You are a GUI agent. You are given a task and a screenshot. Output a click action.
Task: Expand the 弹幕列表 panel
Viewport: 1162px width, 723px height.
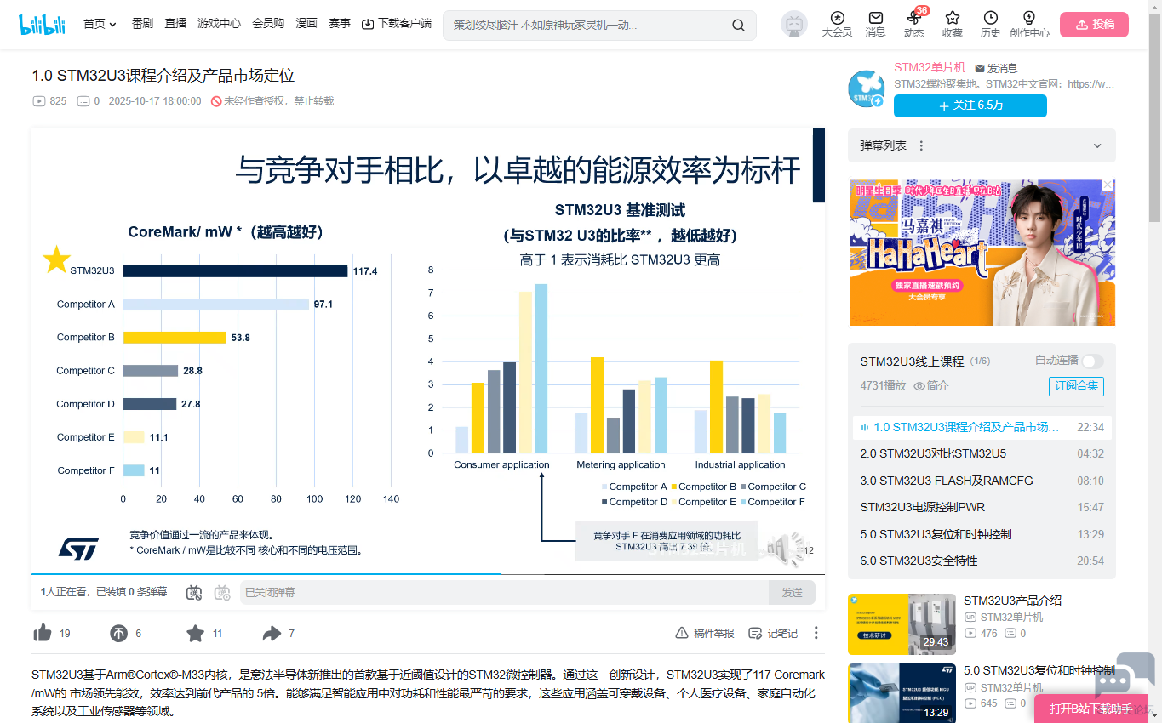(x=1097, y=145)
